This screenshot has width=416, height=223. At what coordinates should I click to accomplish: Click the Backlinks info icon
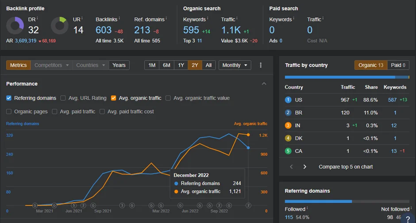point(119,18)
